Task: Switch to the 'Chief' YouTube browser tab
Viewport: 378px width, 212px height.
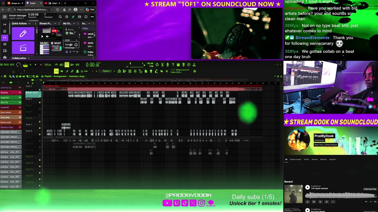Action: pyautogui.click(x=52, y=3)
